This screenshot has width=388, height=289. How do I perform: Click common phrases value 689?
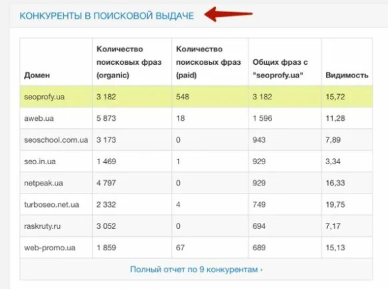coord(259,248)
